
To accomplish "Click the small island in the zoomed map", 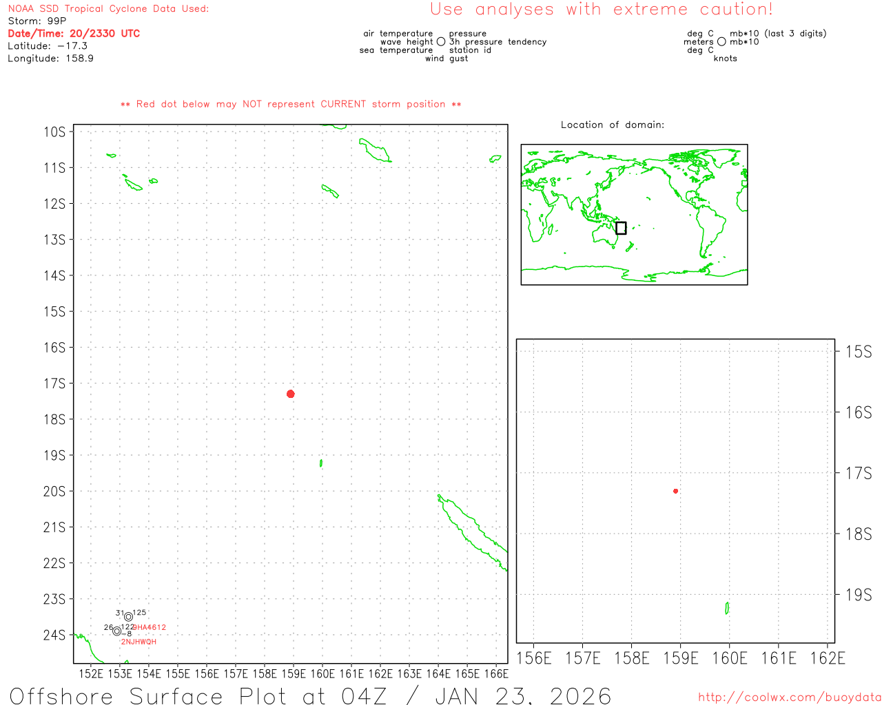I will coord(727,608).
